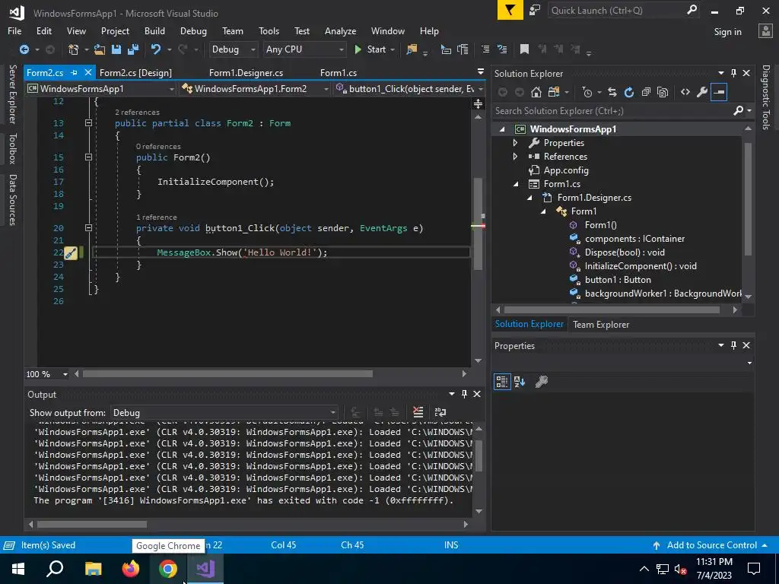Switch to the Form1.cs editor tab
Image resolution: width=779 pixels, height=584 pixels.
point(339,72)
